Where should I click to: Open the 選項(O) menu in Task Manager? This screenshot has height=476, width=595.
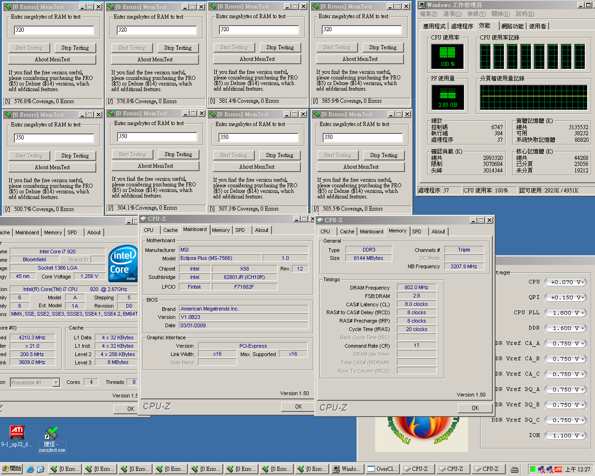452,14
